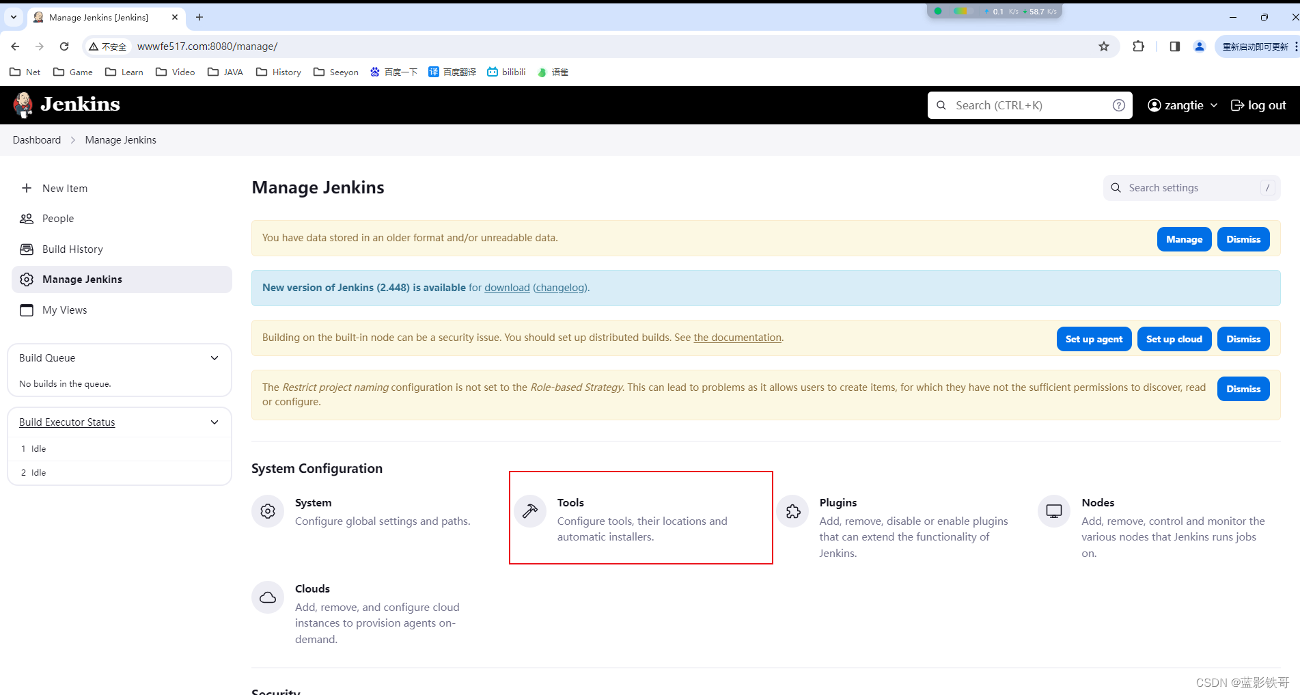Focus the Search settings field
This screenshot has height=695, width=1300.
(x=1191, y=188)
